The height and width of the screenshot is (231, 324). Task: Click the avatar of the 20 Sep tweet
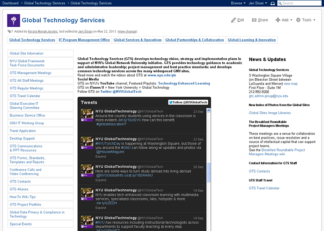87,170
